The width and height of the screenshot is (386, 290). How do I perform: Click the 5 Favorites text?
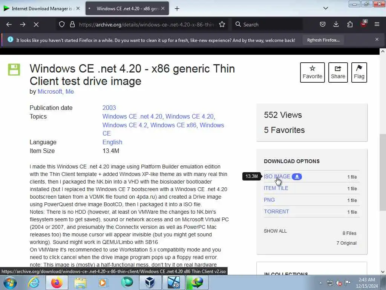[x=284, y=130]
